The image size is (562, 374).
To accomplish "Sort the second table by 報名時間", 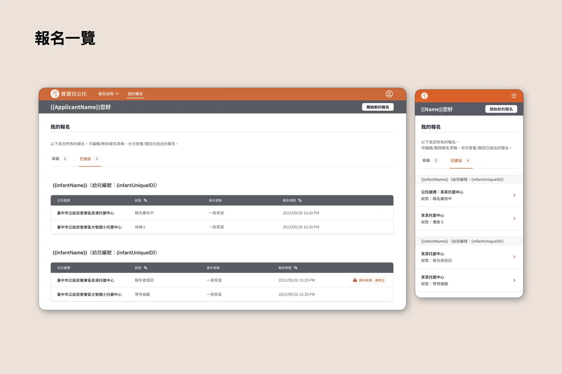I will point(295,268).
